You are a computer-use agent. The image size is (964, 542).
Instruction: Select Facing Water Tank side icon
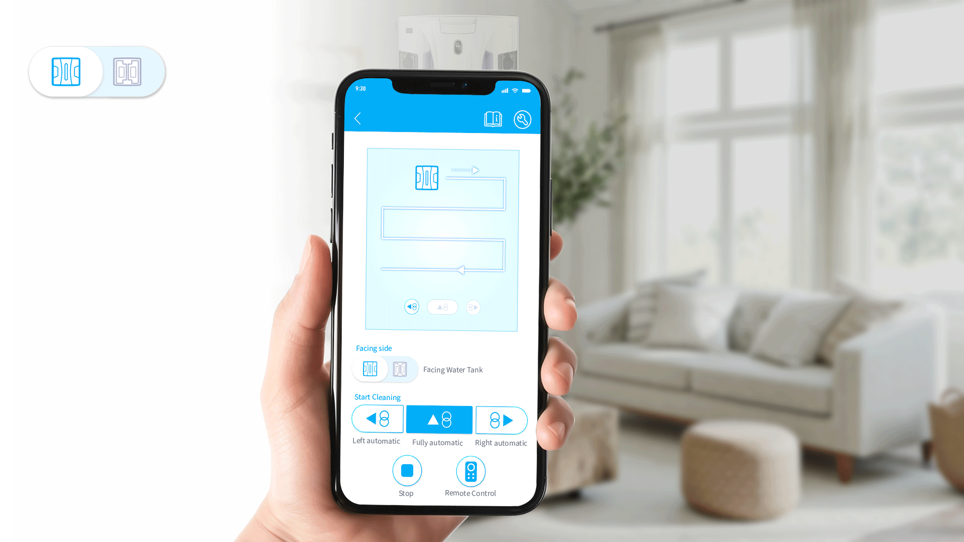click(x=401, y=369)
